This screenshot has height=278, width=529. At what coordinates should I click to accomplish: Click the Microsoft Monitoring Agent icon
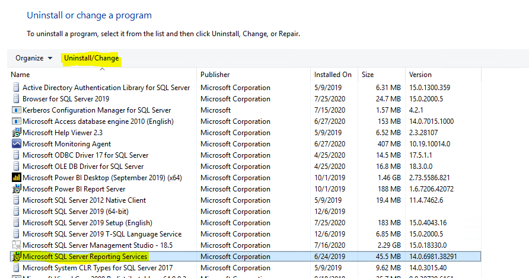coord(16,143)
